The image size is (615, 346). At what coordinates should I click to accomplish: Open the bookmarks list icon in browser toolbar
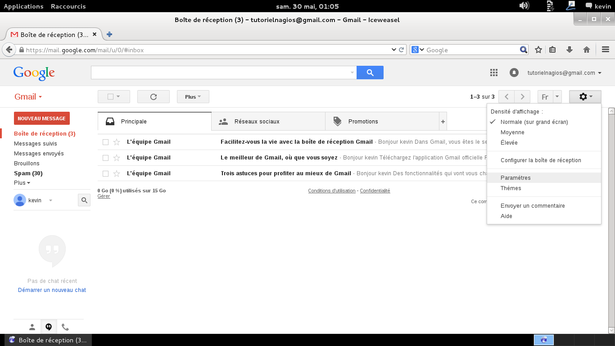pyautogui.click(x=552, y=50)
